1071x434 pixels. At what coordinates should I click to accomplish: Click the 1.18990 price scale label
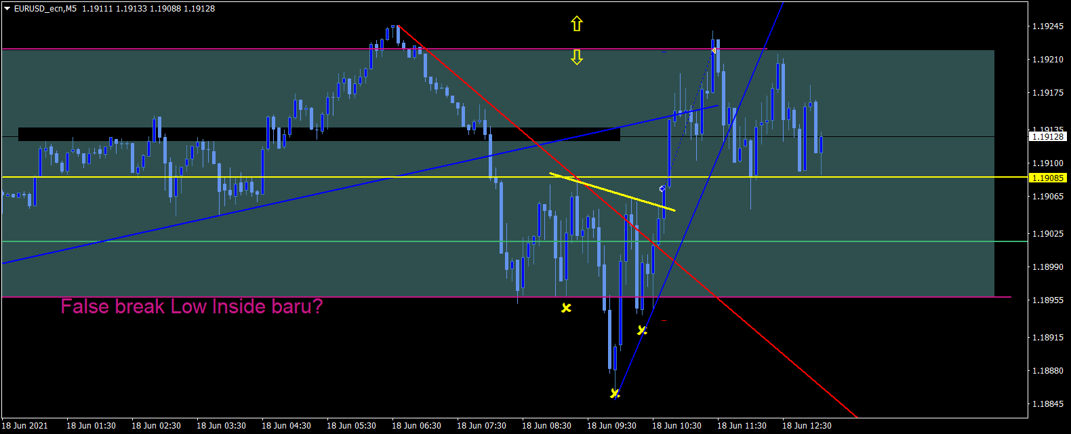click(x=1047, y=267)
